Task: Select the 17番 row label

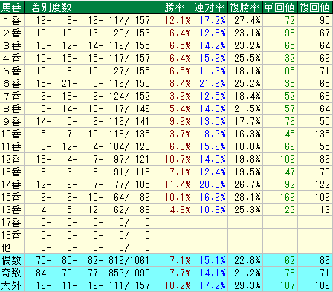Action: pos(11,222)
